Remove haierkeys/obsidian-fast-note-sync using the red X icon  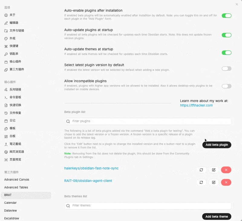(226, 170)
